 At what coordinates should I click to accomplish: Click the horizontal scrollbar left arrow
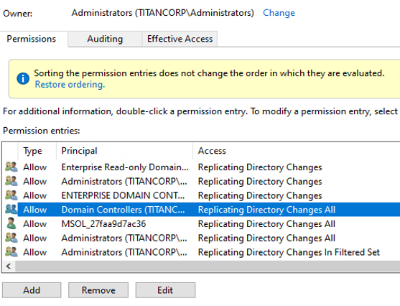[x=9, y=266]
